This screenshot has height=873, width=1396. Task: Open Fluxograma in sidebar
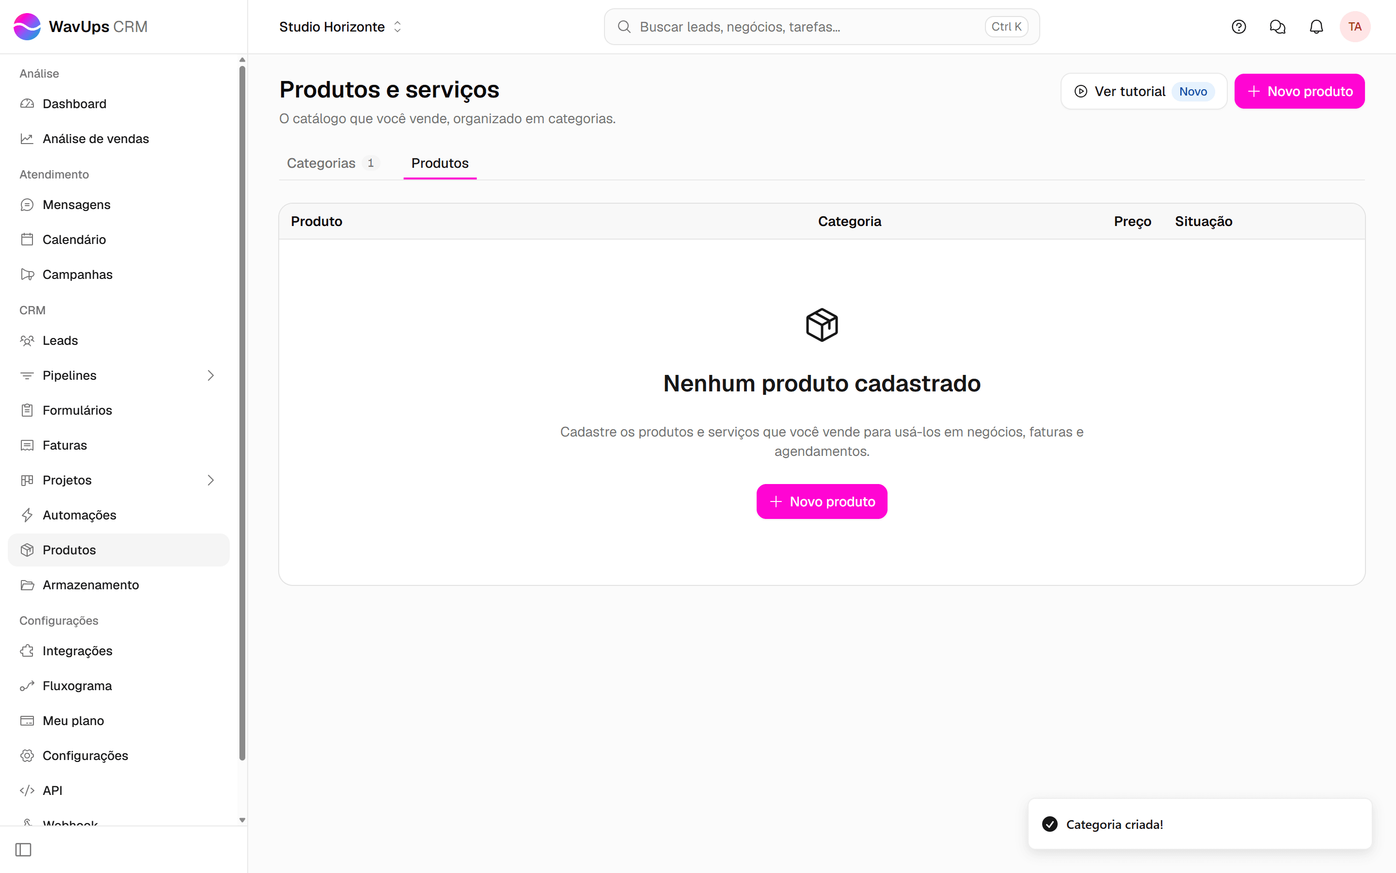click(118, 686)
